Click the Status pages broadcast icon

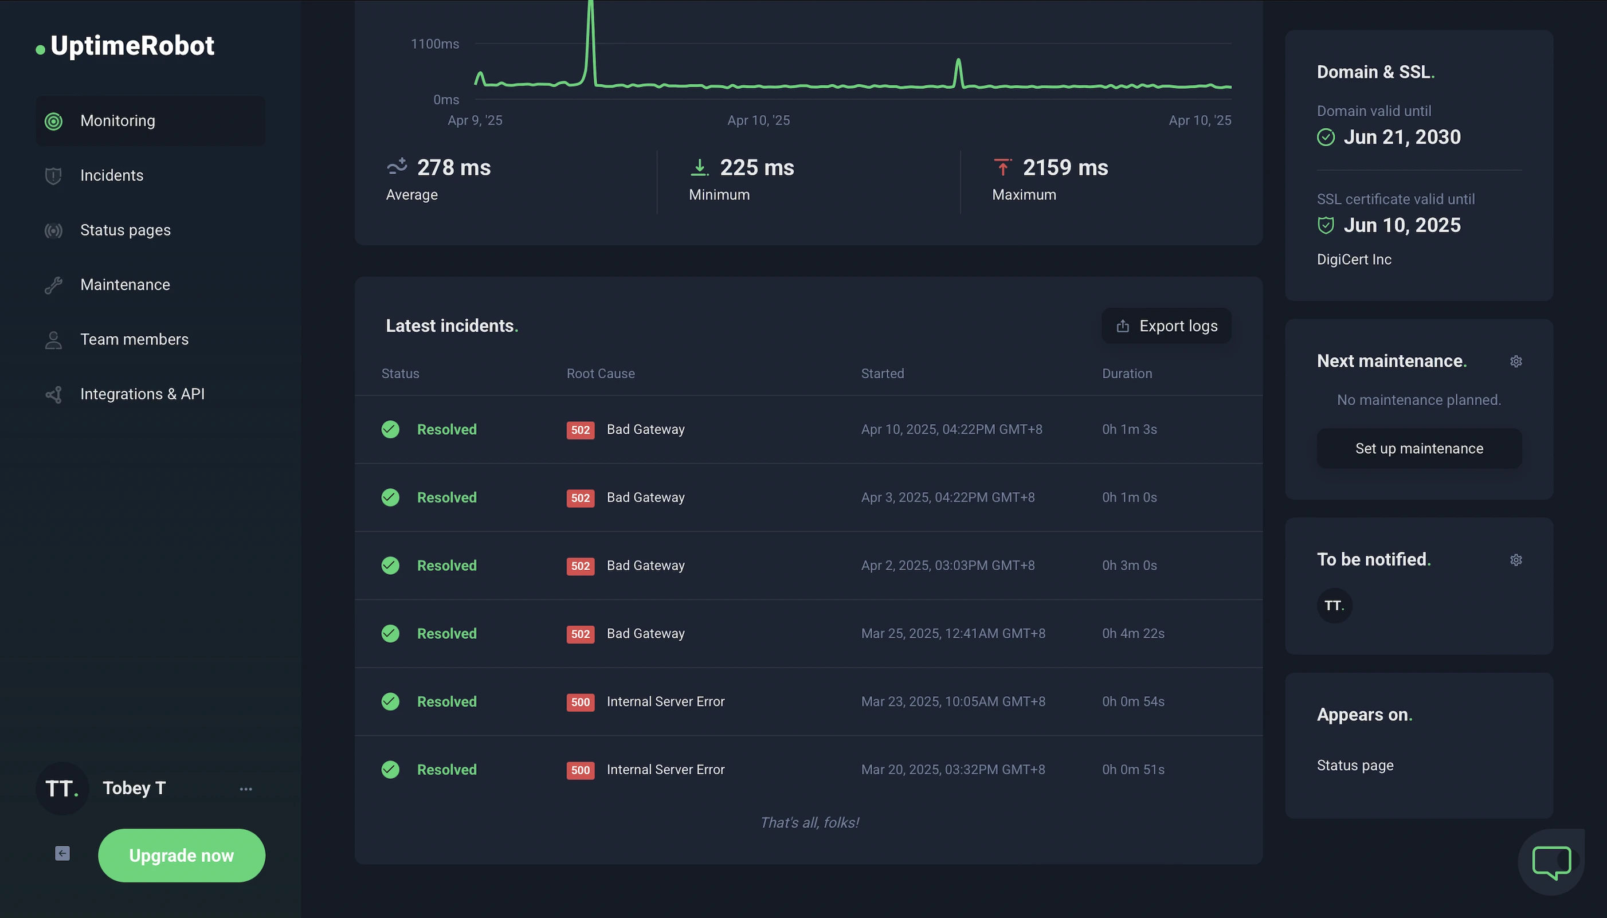coord(54,231)
